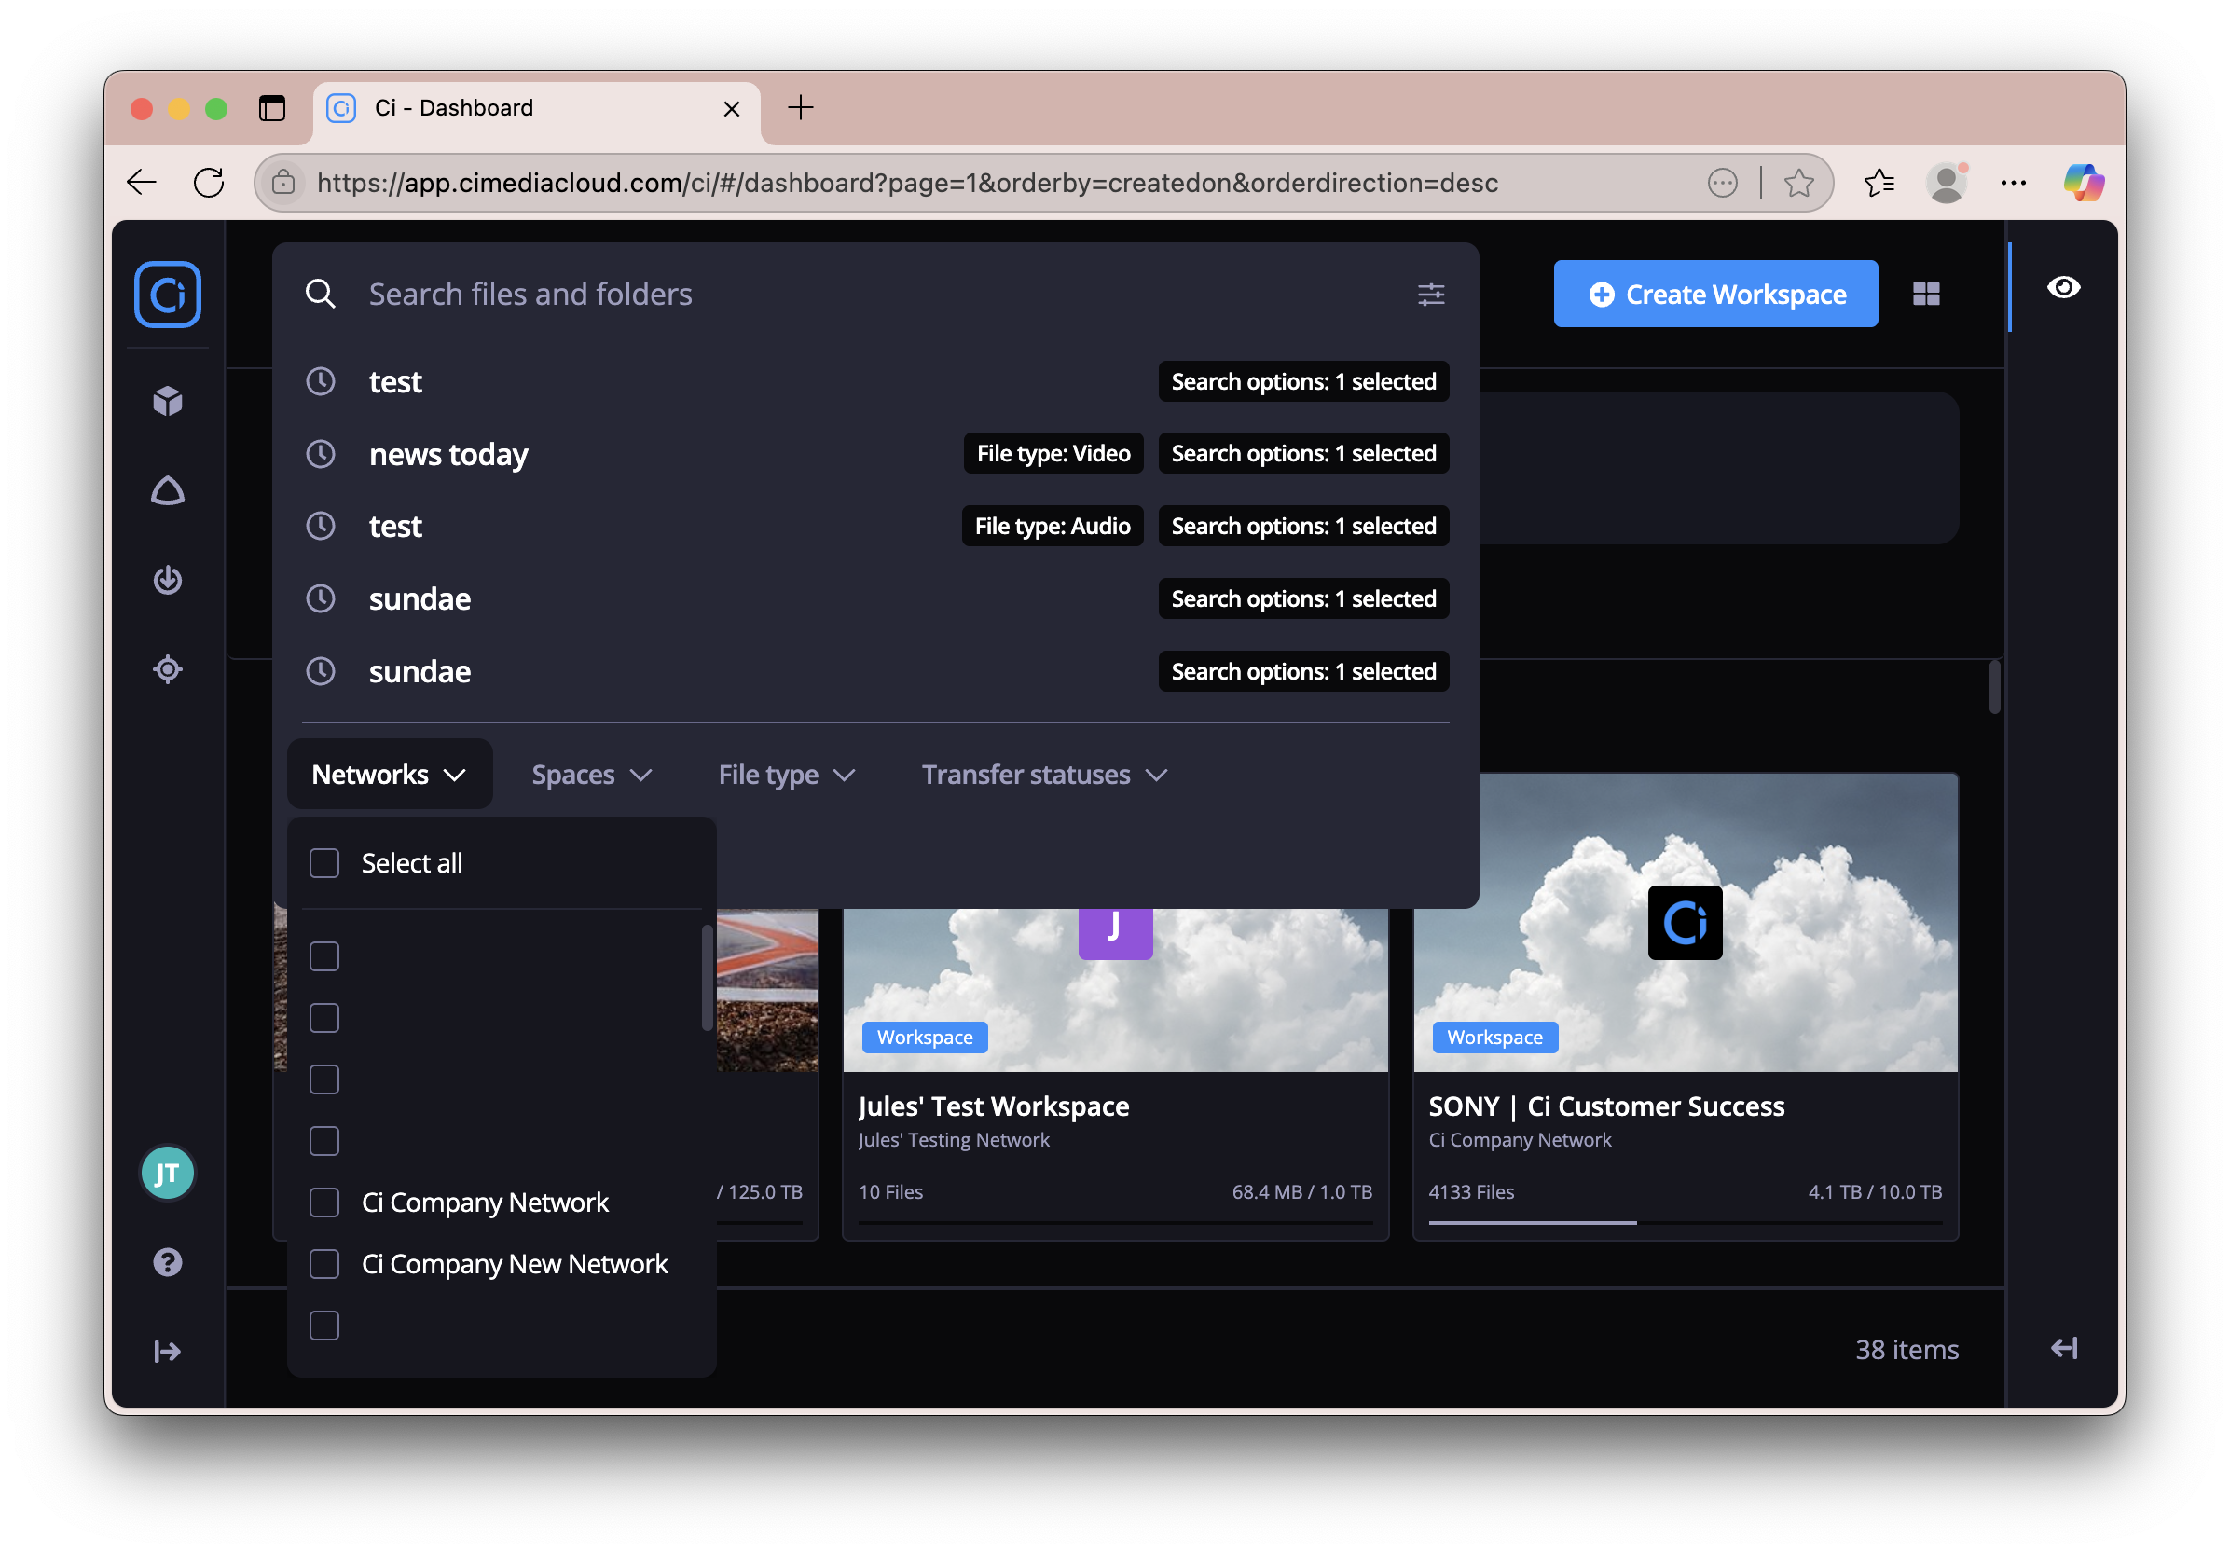Expand the File type dropdown
Viewport: 2230px width, 1553px height.
[787, 774]
